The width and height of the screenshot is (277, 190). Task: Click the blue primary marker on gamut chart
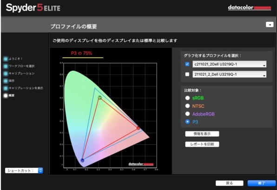(x=82, y=160)
